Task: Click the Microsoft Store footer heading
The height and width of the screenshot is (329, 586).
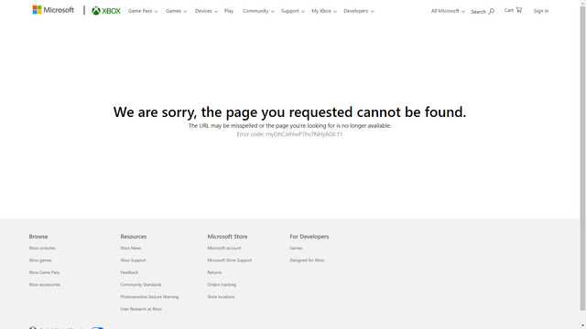Action: pyautogui.click(x=227, y=237)
